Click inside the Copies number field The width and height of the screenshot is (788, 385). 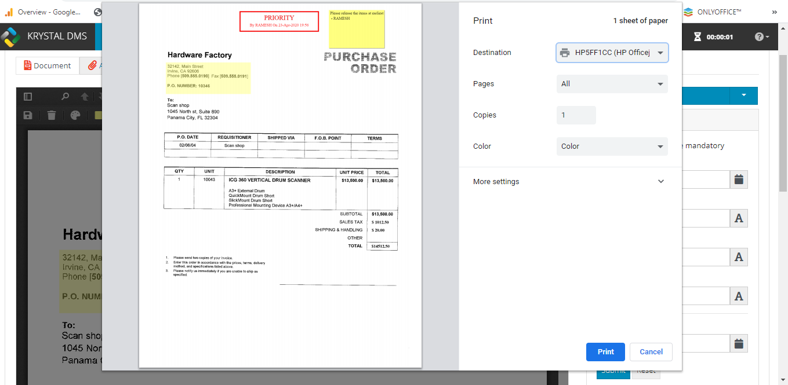576,115
